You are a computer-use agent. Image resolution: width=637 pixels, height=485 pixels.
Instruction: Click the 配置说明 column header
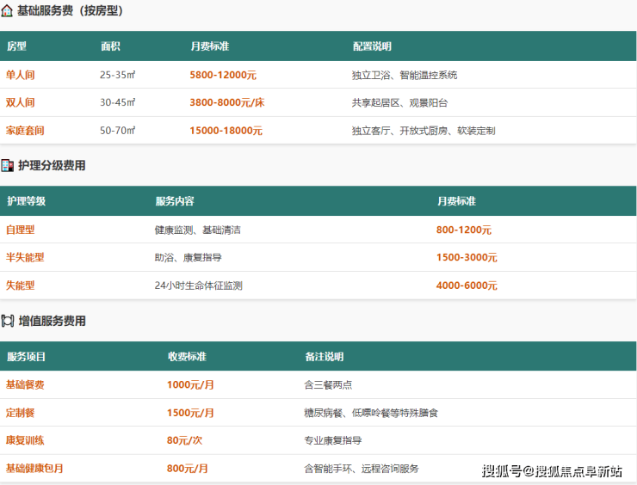click(x=372, y=46)
